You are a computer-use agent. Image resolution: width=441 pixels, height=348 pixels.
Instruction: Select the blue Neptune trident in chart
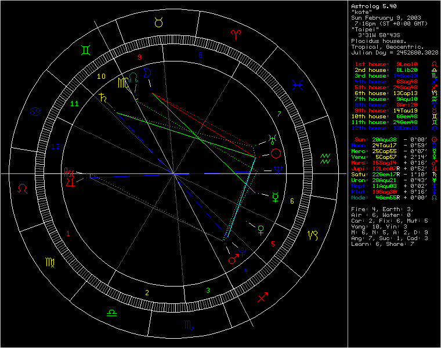[278, 170]
